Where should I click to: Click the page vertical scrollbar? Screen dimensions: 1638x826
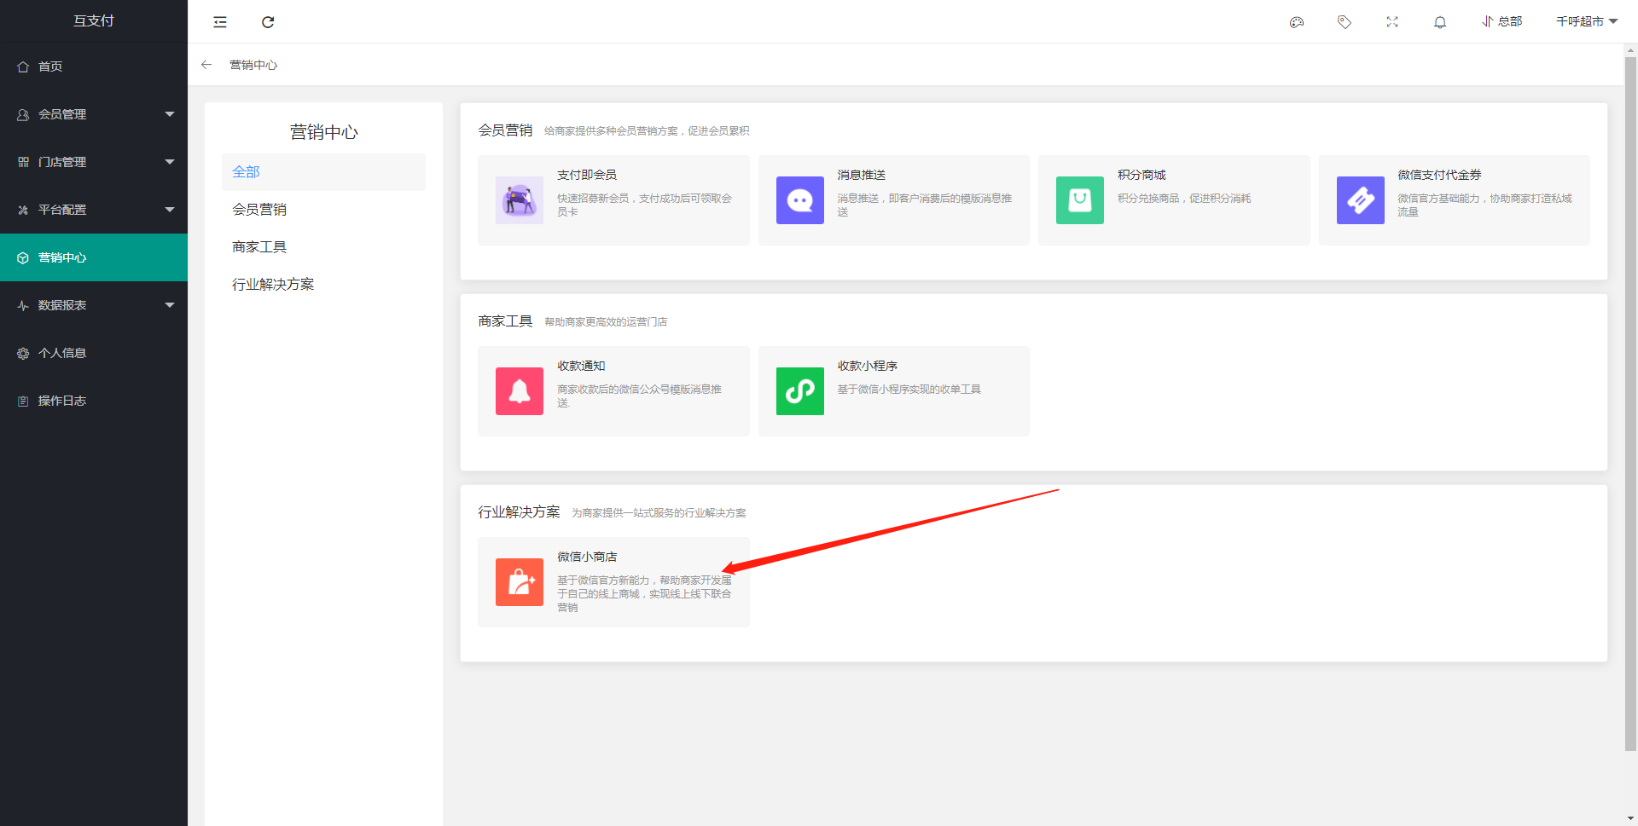coord(1630,405)
